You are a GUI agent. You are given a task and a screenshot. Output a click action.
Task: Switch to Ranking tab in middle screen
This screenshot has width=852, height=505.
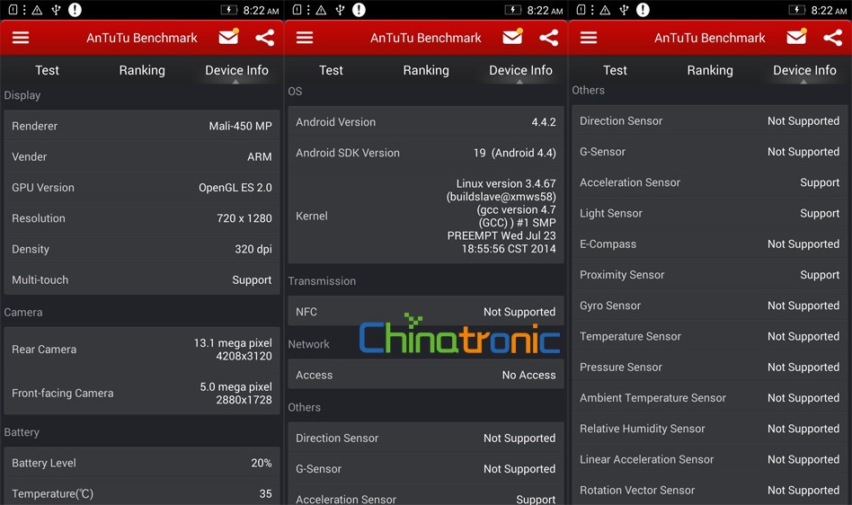[x=426, y=70]
